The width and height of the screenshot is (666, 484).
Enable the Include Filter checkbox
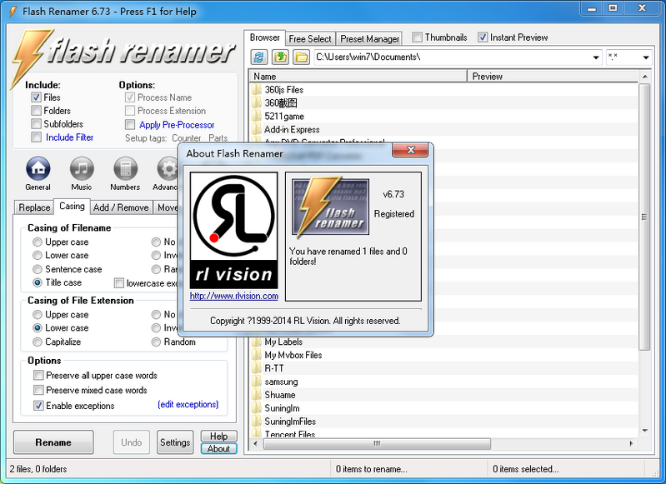[36, 137]
